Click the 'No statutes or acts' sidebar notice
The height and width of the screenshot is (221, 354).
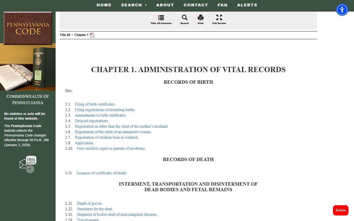pyautogui.click(x=25, y=116)
